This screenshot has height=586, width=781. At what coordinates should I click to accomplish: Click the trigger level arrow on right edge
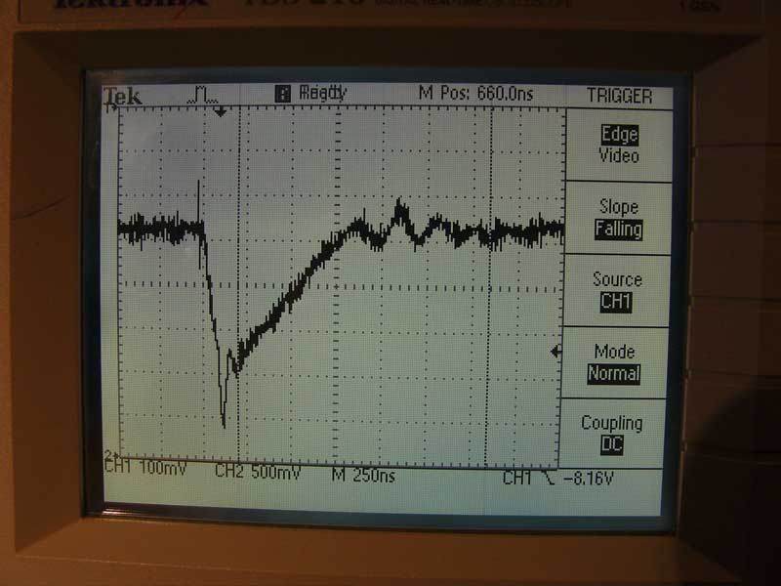click(556, 353)
